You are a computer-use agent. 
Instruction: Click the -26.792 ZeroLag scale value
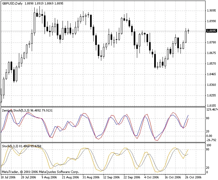[x=211, y=140]
